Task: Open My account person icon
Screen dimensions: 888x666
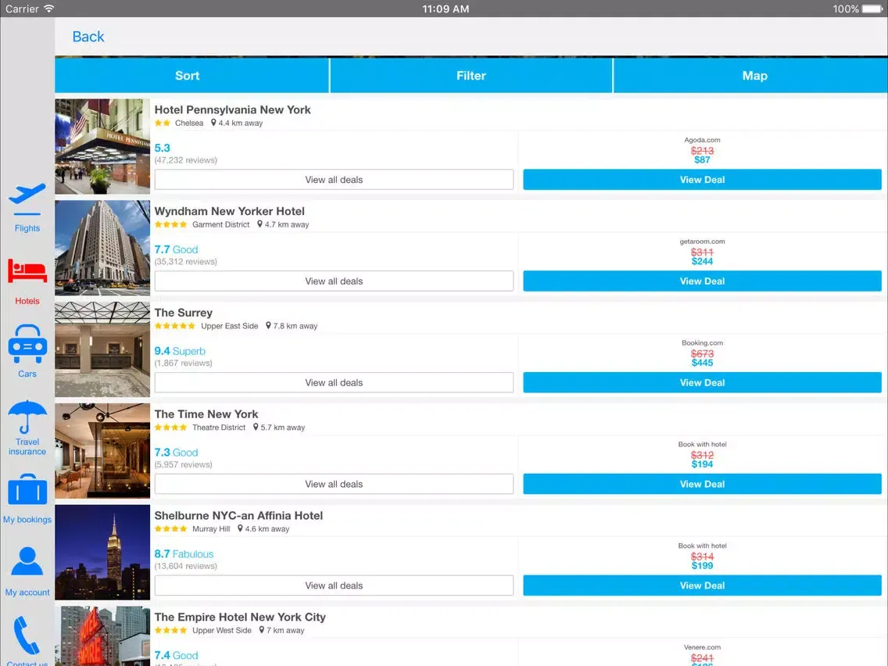Action: 27,562
